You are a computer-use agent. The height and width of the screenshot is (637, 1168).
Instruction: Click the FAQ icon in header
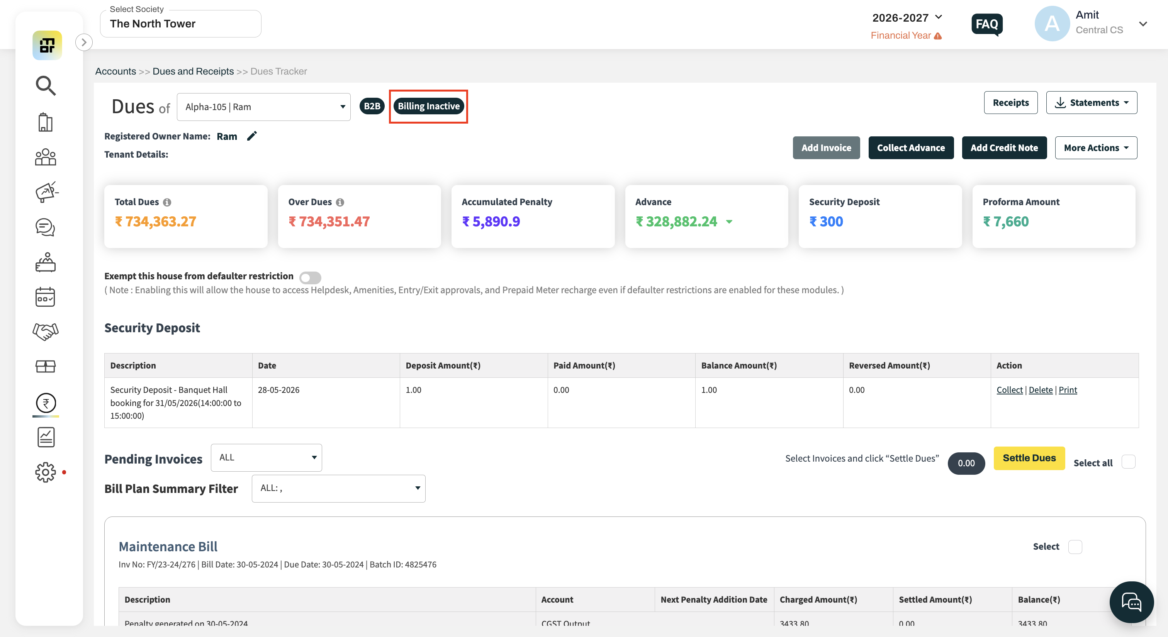point(986,24)
